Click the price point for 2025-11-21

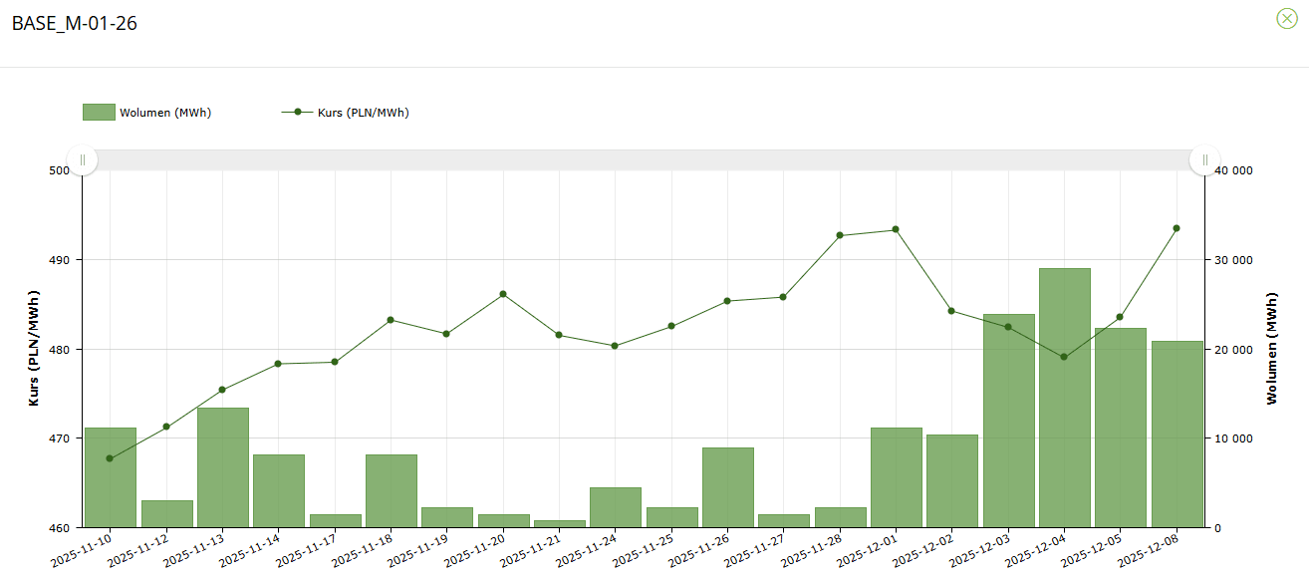[x=559, y=335]
